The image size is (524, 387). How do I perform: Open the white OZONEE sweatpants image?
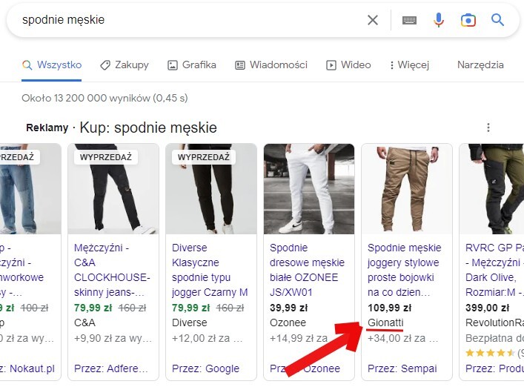coord(309,189)
